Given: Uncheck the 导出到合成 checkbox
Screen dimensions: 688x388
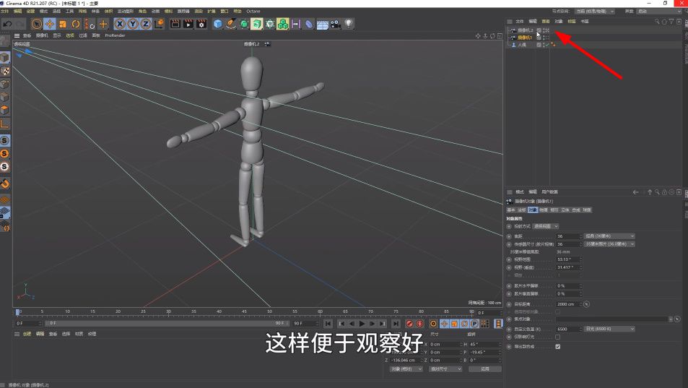Looking at the screenshot, I should click(x=557, y=347).
